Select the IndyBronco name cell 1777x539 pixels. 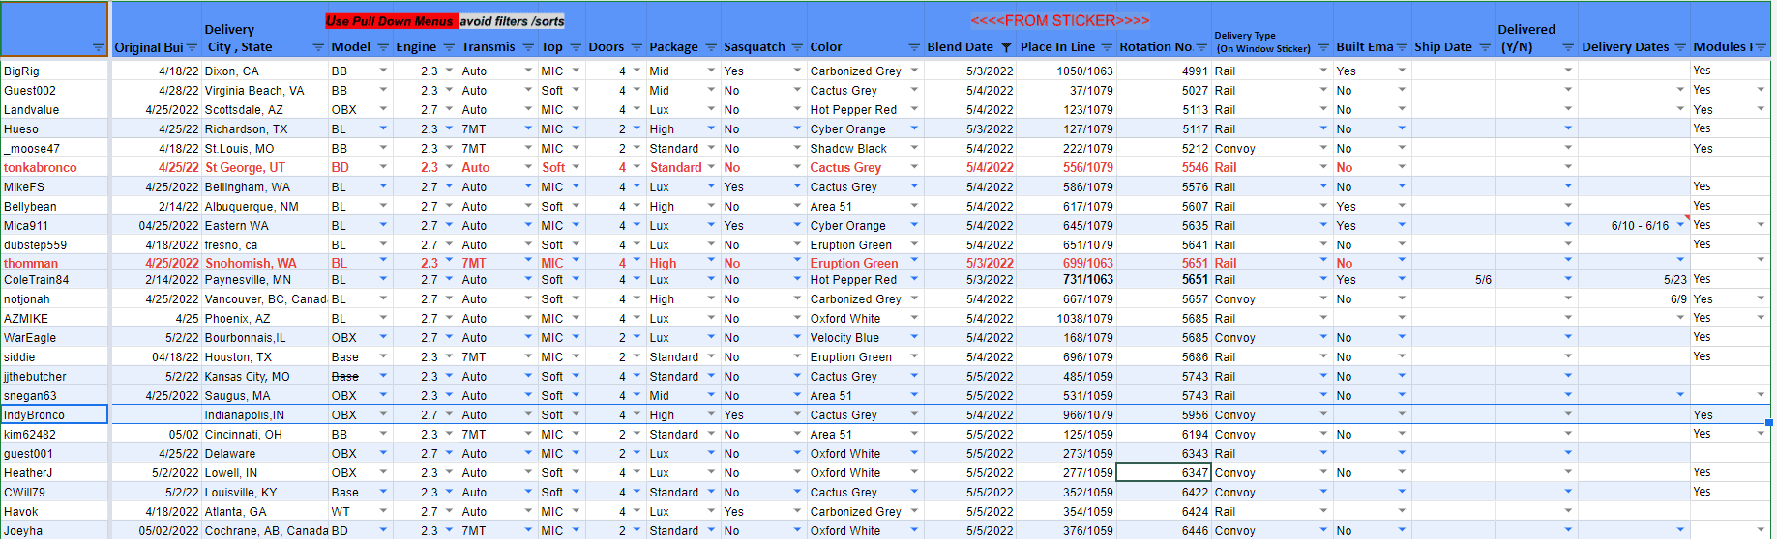pos(54,414)
